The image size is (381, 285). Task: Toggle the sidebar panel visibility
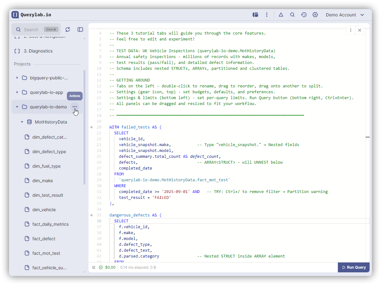point(80,29)
